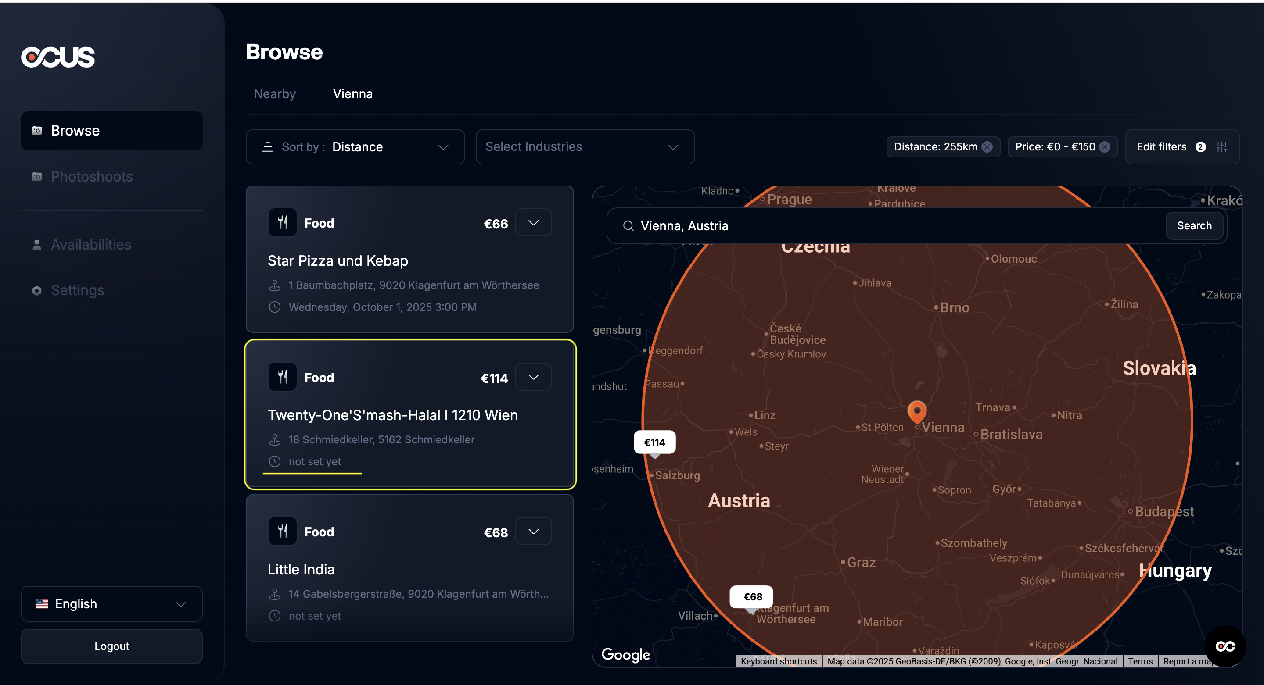
Task: Open Photoshoots in the sidebar
Action: pos(92,177)
